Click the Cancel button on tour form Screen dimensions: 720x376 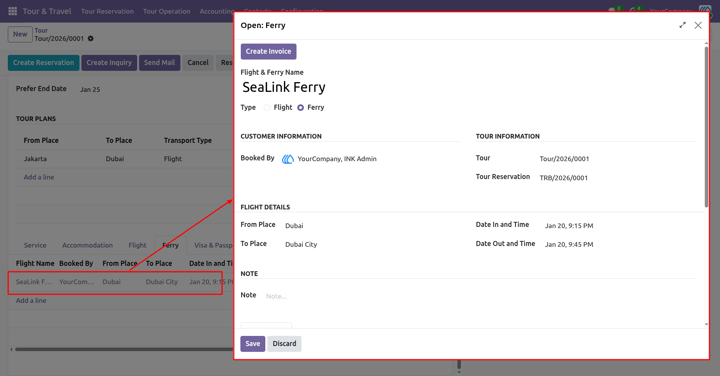click(198, 63)
